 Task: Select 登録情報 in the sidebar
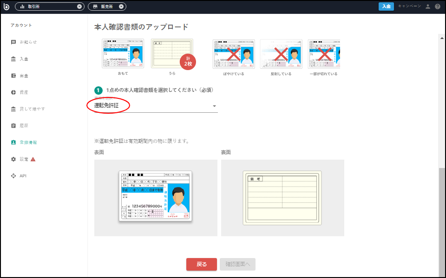(x=28, y=142)
